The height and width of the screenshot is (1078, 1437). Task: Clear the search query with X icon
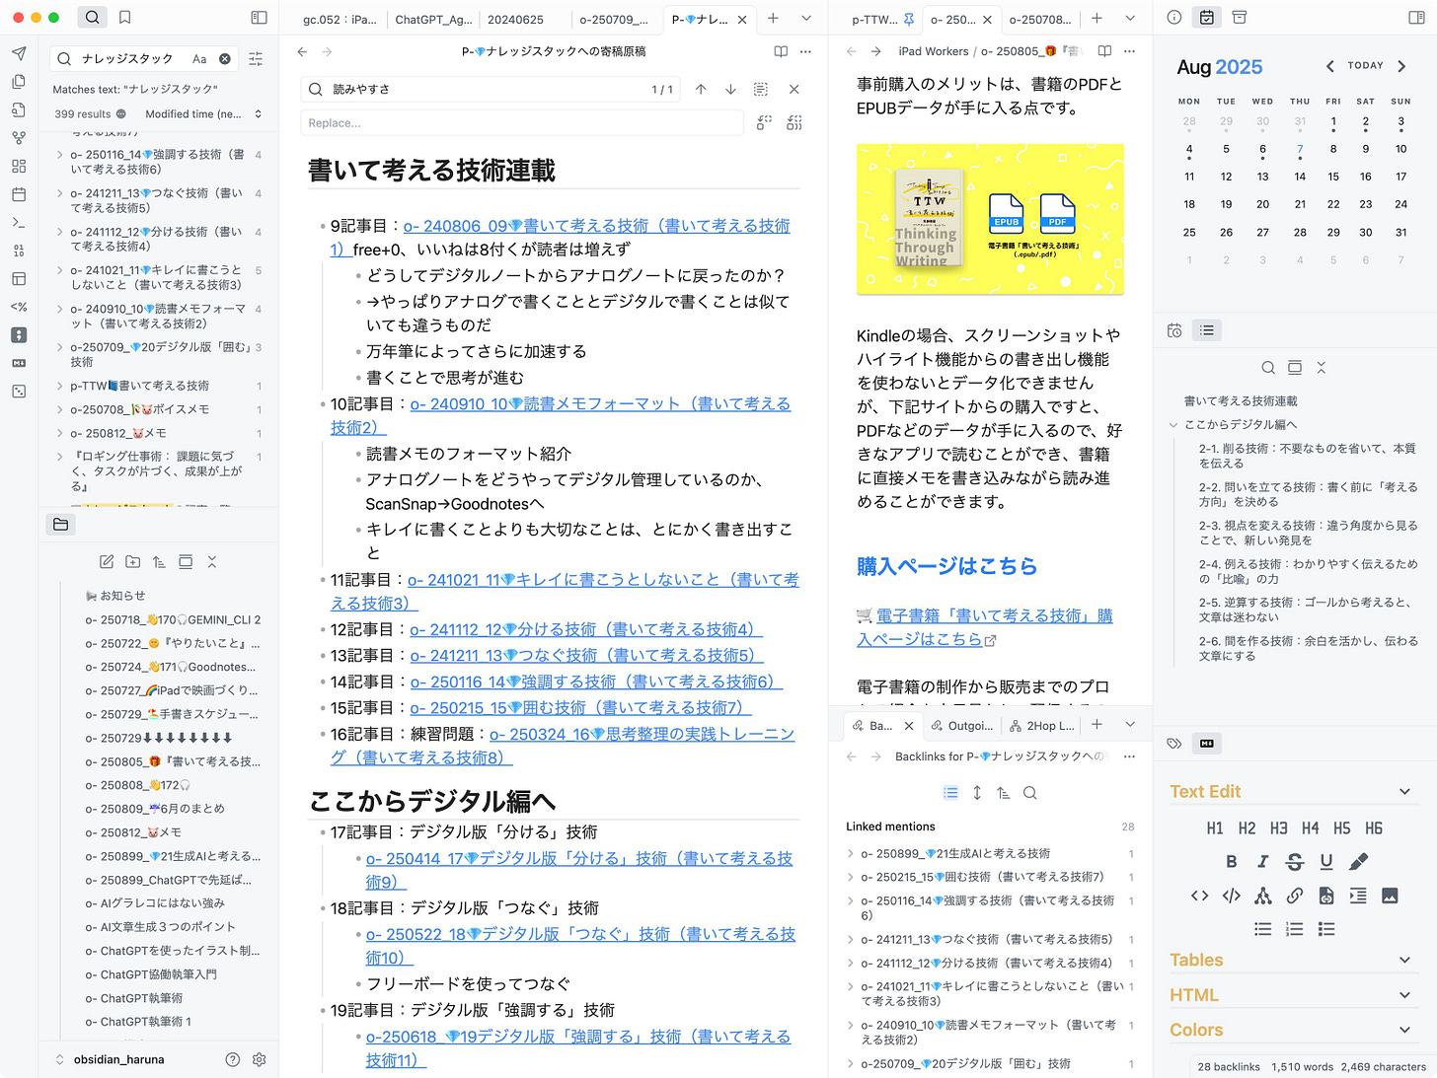[225, 59]
